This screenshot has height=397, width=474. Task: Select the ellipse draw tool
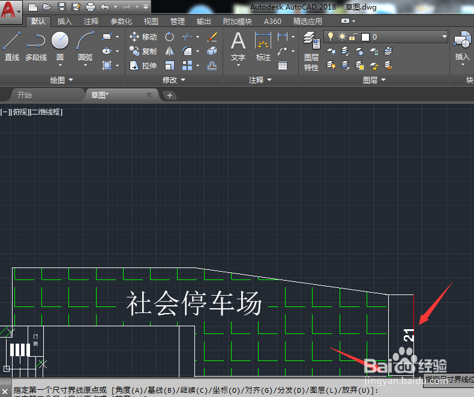(107, 51)
